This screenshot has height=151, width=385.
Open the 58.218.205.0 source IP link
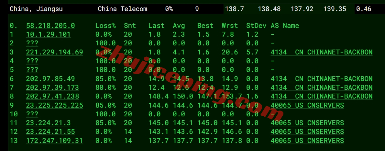tap(50, 26)
